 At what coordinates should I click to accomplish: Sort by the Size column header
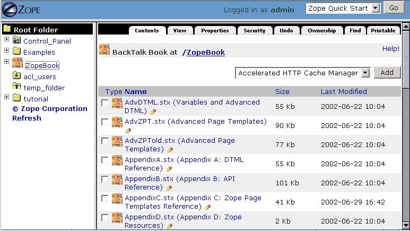pyautogui.click(x=282, y=92)
